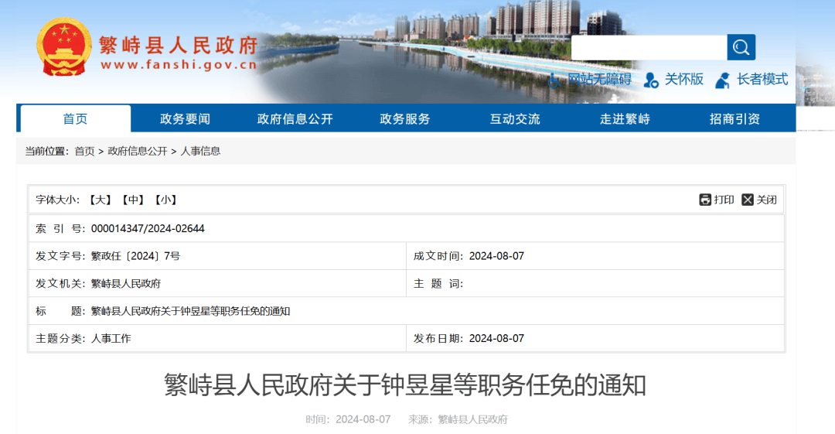Open the 首页 navigation tab
Screen dimensions: 835x434
click(75, 118)
